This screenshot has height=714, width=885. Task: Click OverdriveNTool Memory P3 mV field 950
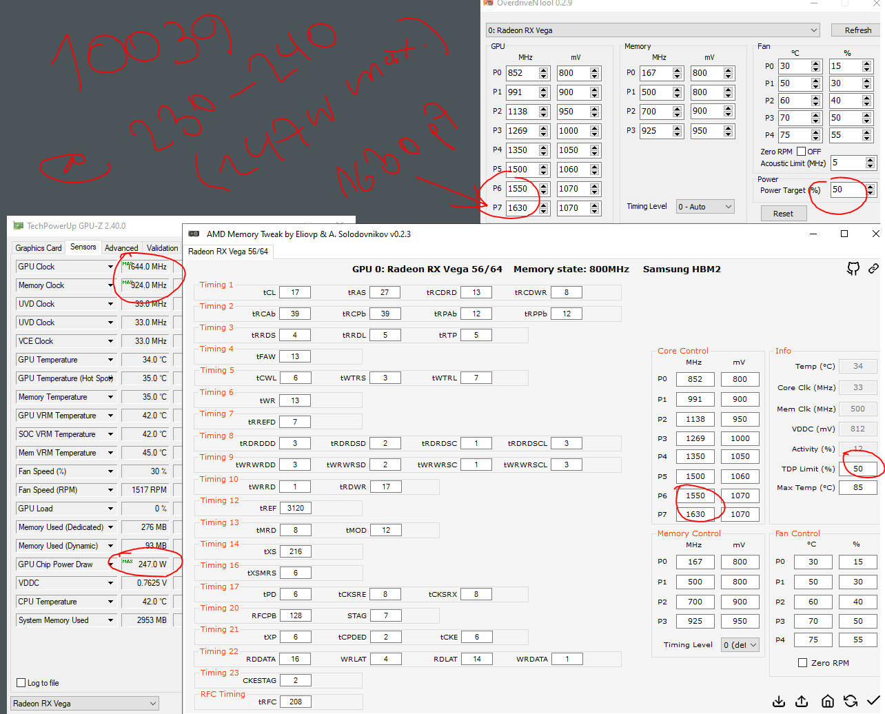pos(707,131)
